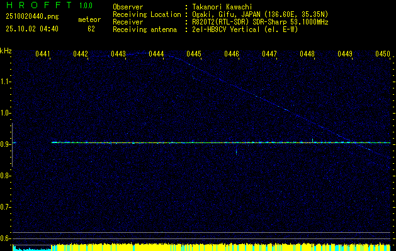Select the 0448 time marker
The width and height of the screenshot is (396, 251).
(307, 55)
